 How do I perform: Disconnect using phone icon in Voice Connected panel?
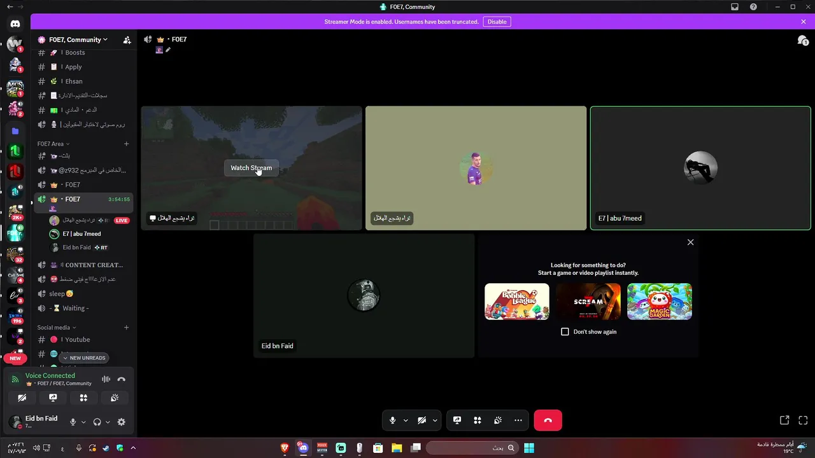122,379
